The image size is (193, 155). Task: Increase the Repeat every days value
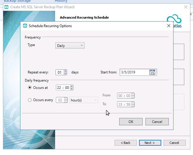(65, 71)
